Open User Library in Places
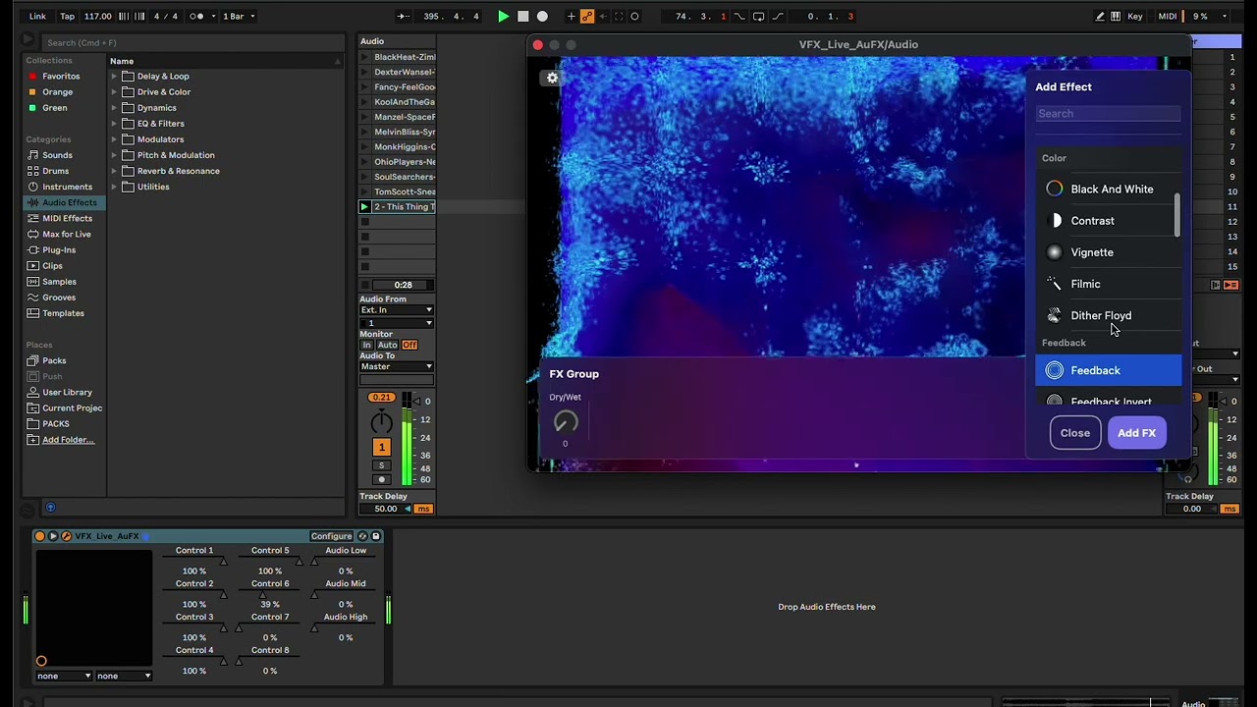 point(67,392)
